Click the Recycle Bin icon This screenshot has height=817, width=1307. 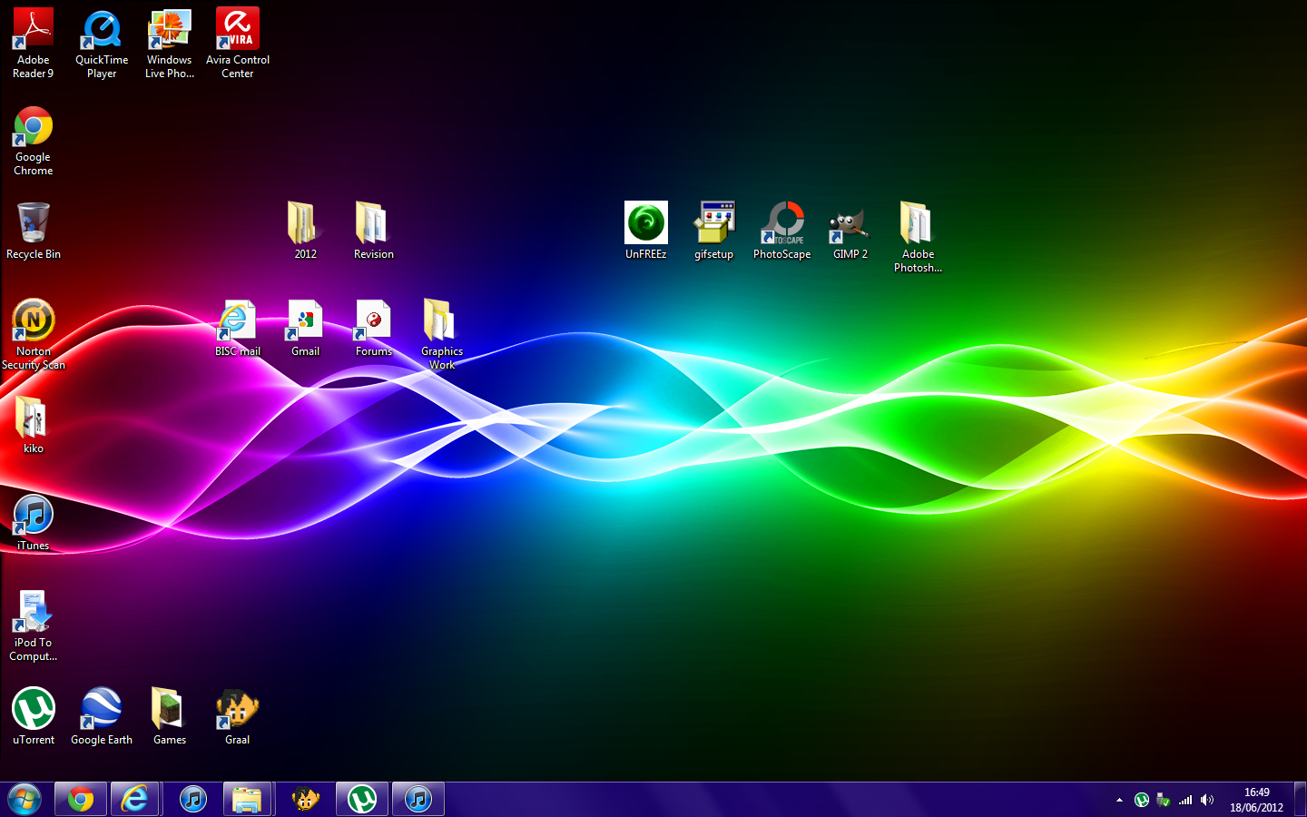(x=34, y=223)
